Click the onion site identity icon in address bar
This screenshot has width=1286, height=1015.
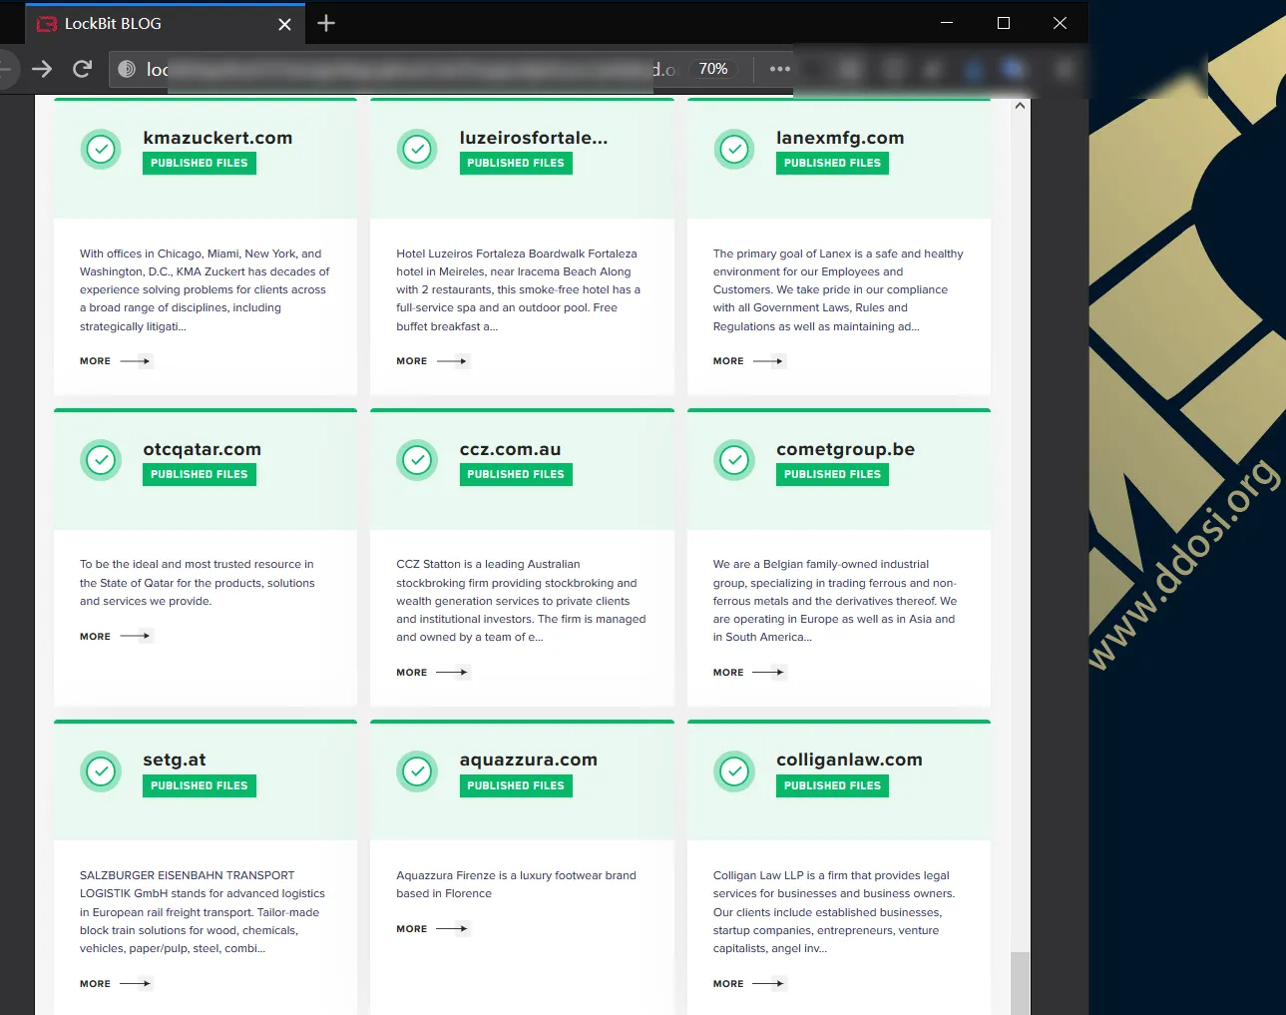pyautogui.click(x=127, y=69)
